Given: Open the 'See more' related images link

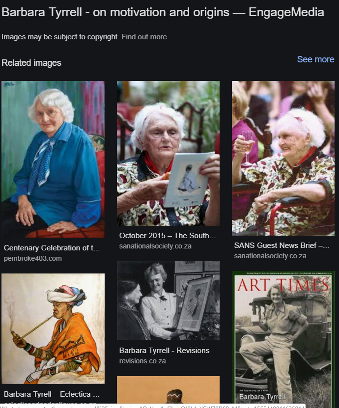Looking at the screenshot, I should 315,59.
